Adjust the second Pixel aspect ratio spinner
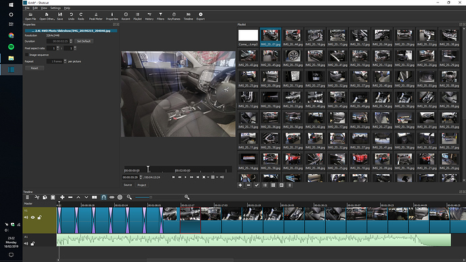 pos(75,48)
